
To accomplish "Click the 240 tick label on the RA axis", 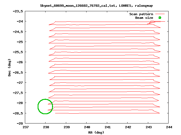I will click(87, 127).
